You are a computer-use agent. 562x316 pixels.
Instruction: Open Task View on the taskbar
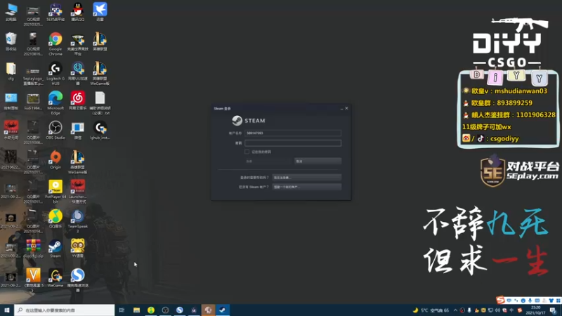click(x=122, y=310)
